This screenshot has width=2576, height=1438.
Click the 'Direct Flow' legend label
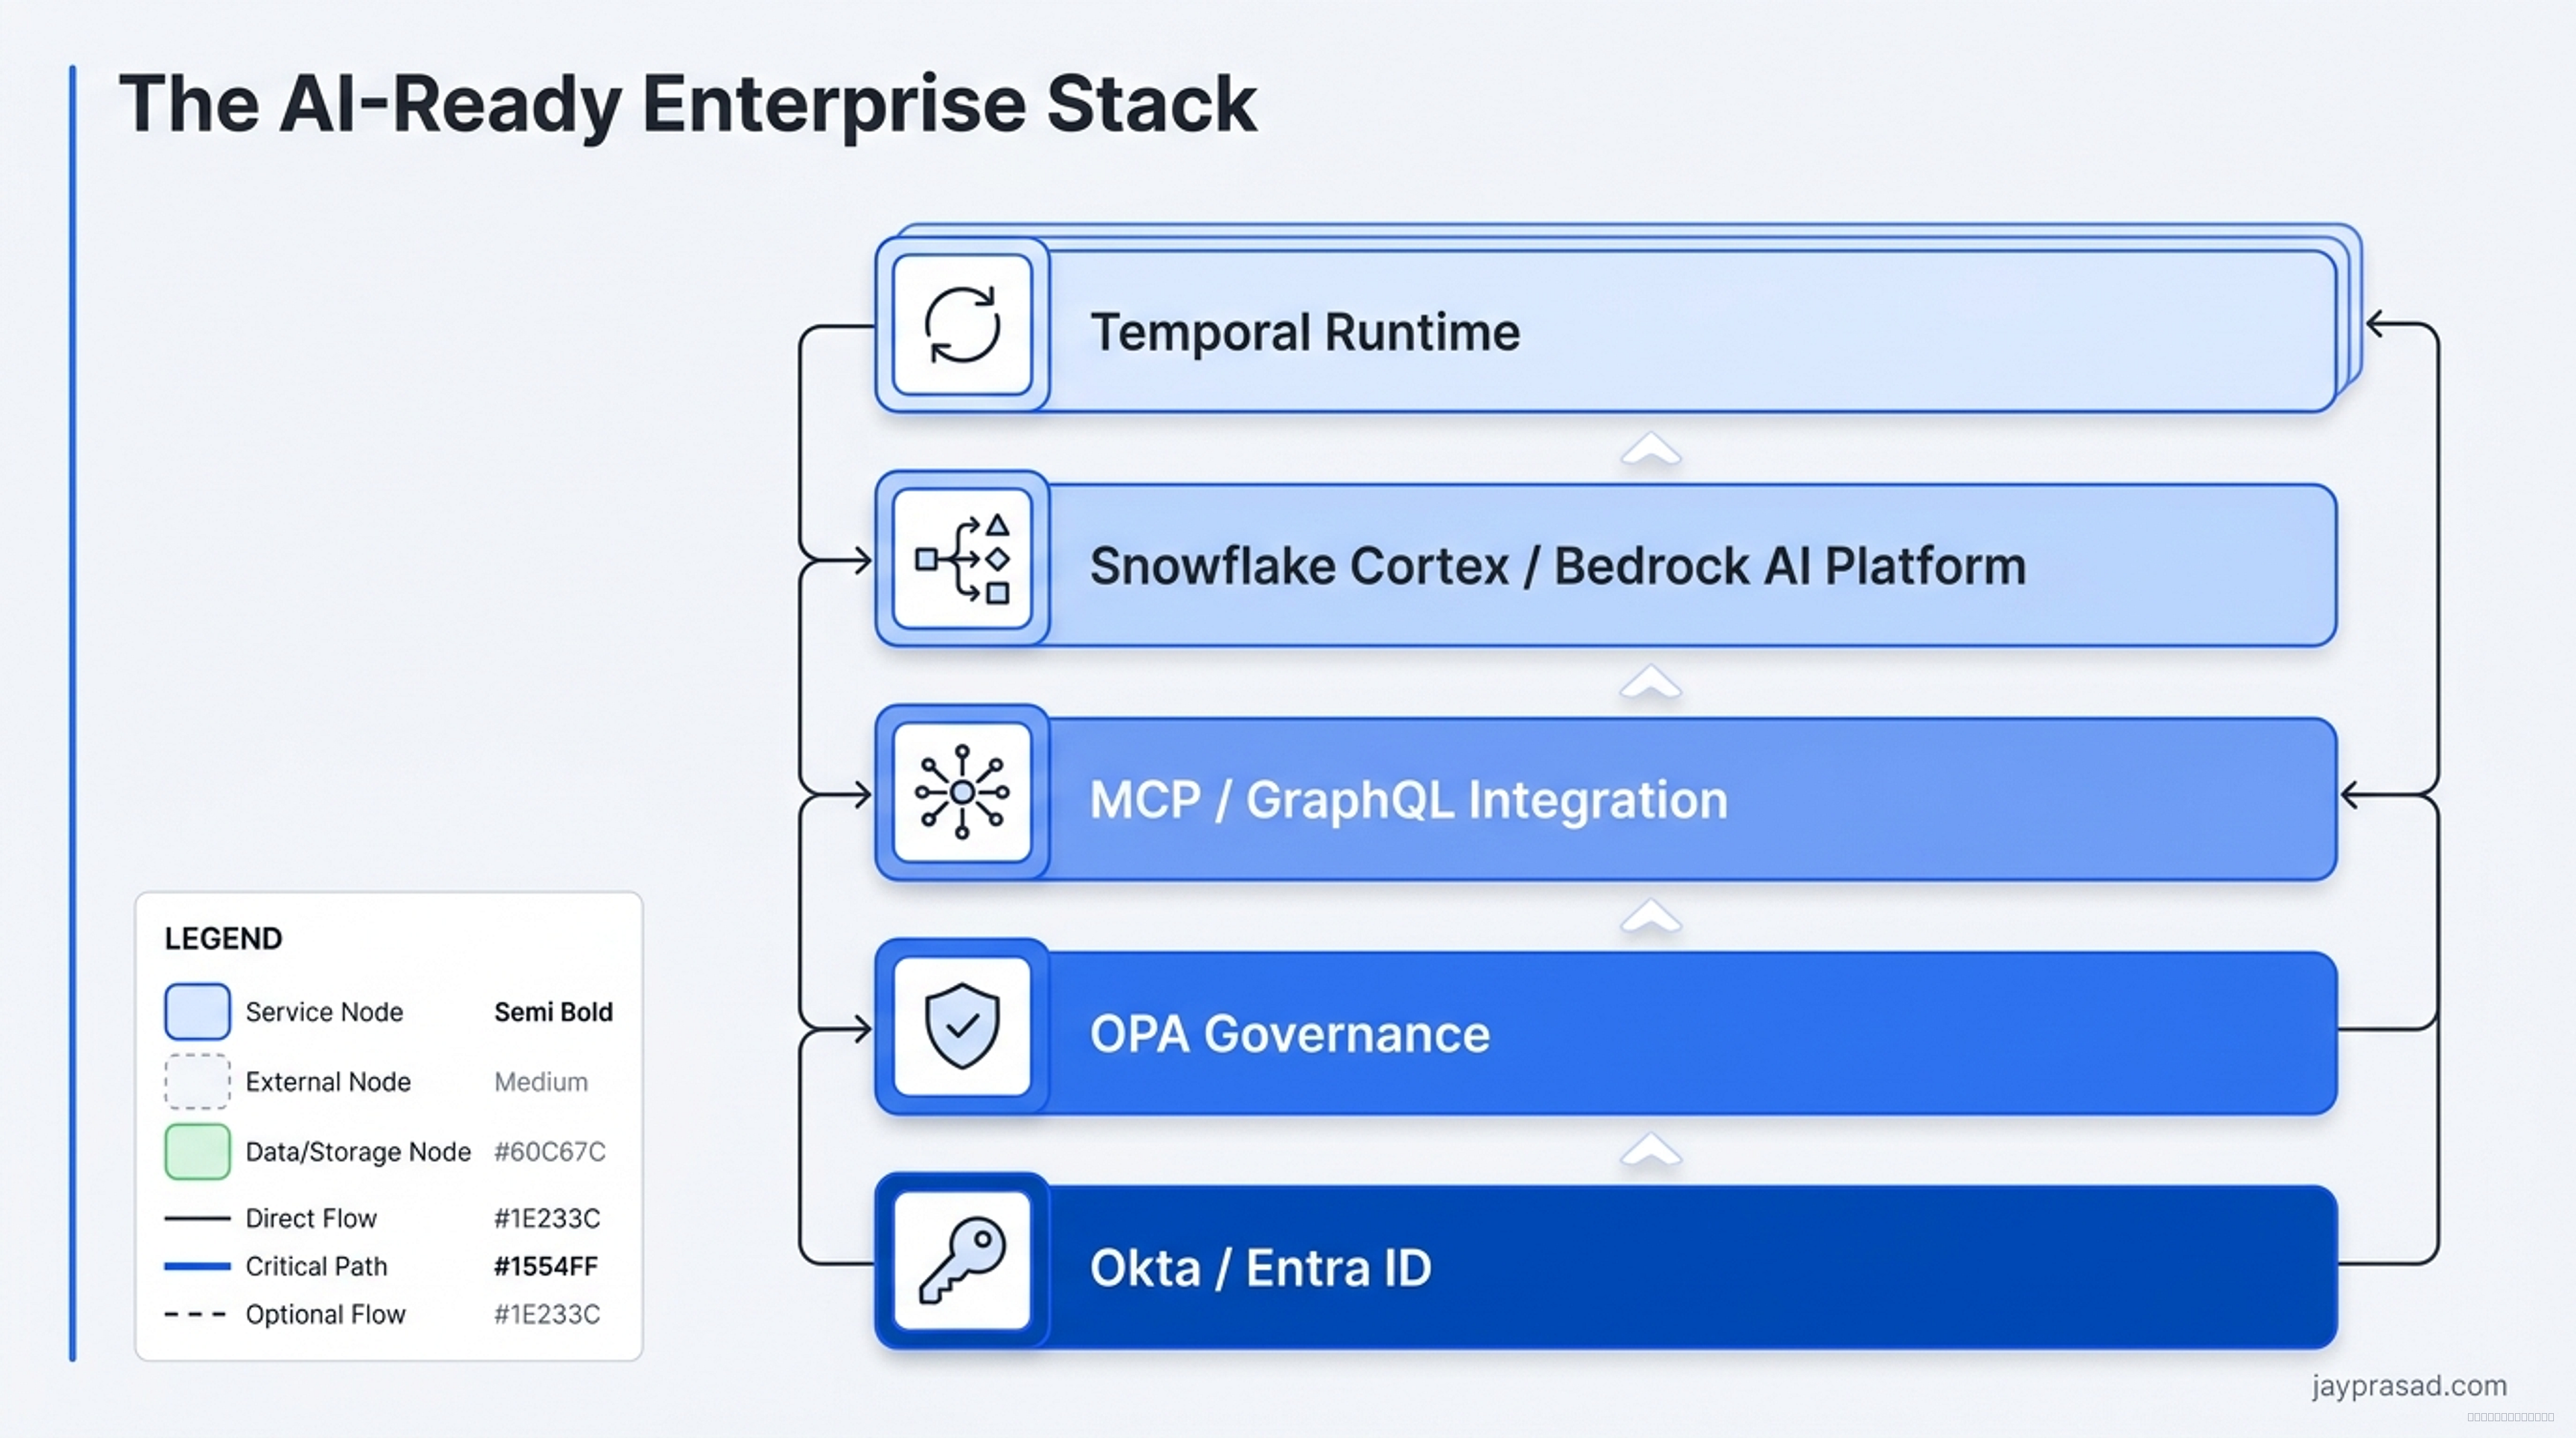coord(311,1218)
